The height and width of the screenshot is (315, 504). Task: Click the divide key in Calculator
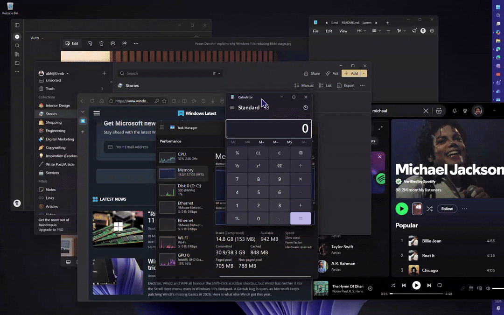[301, 166]
